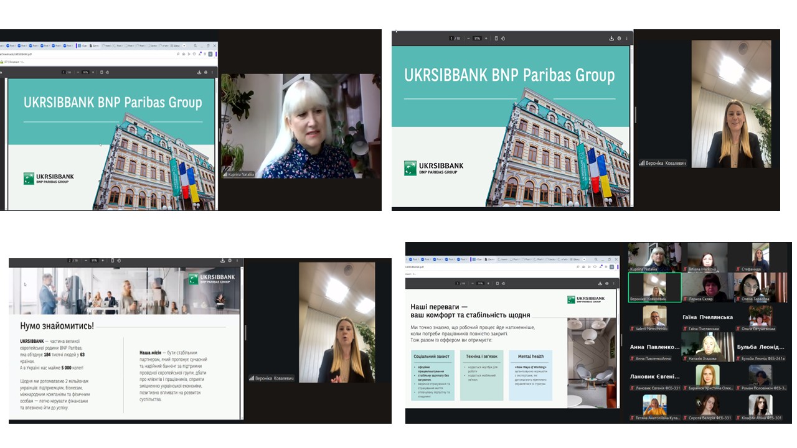Print the PDF in top-left screenshot

tap(205, 72)
